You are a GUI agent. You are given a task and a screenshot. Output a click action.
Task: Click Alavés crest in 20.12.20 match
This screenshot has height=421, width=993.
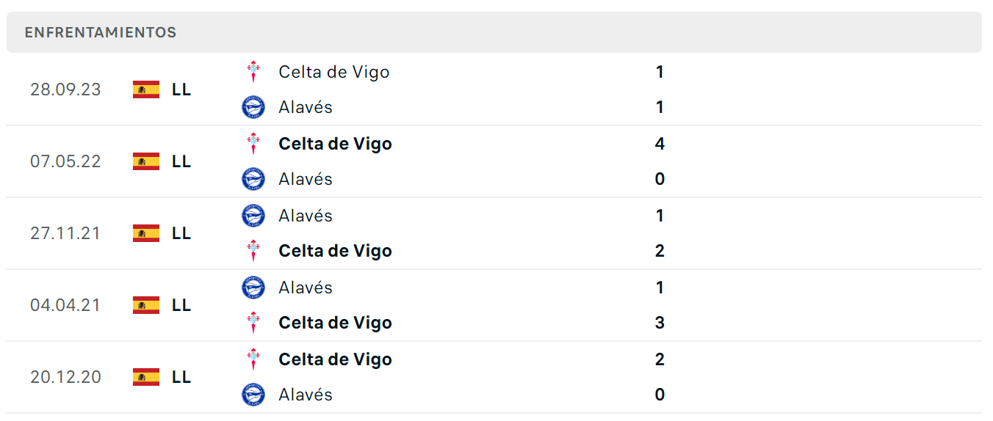coord(253,395)
